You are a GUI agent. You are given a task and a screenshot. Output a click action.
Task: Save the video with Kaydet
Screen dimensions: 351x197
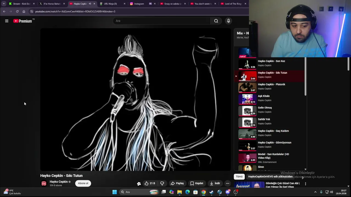pyautogui.click(x=197, y=183)
